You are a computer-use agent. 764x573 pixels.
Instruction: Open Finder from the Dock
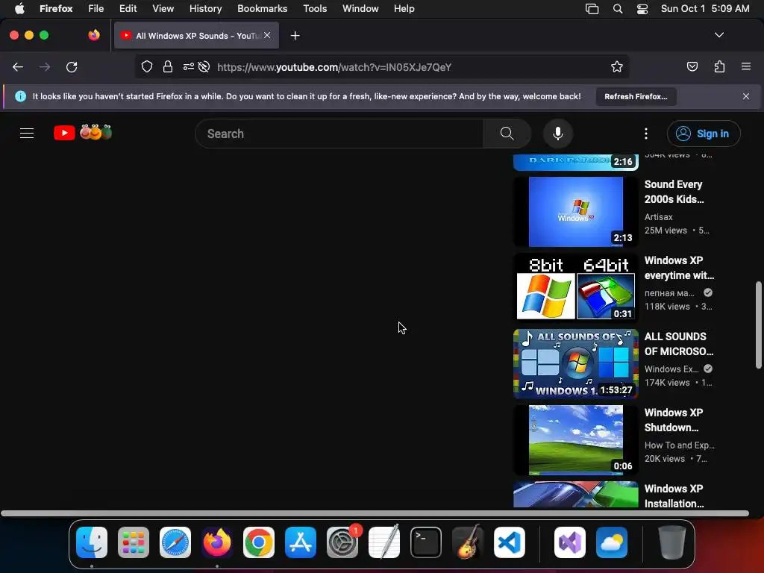(92, 542)
